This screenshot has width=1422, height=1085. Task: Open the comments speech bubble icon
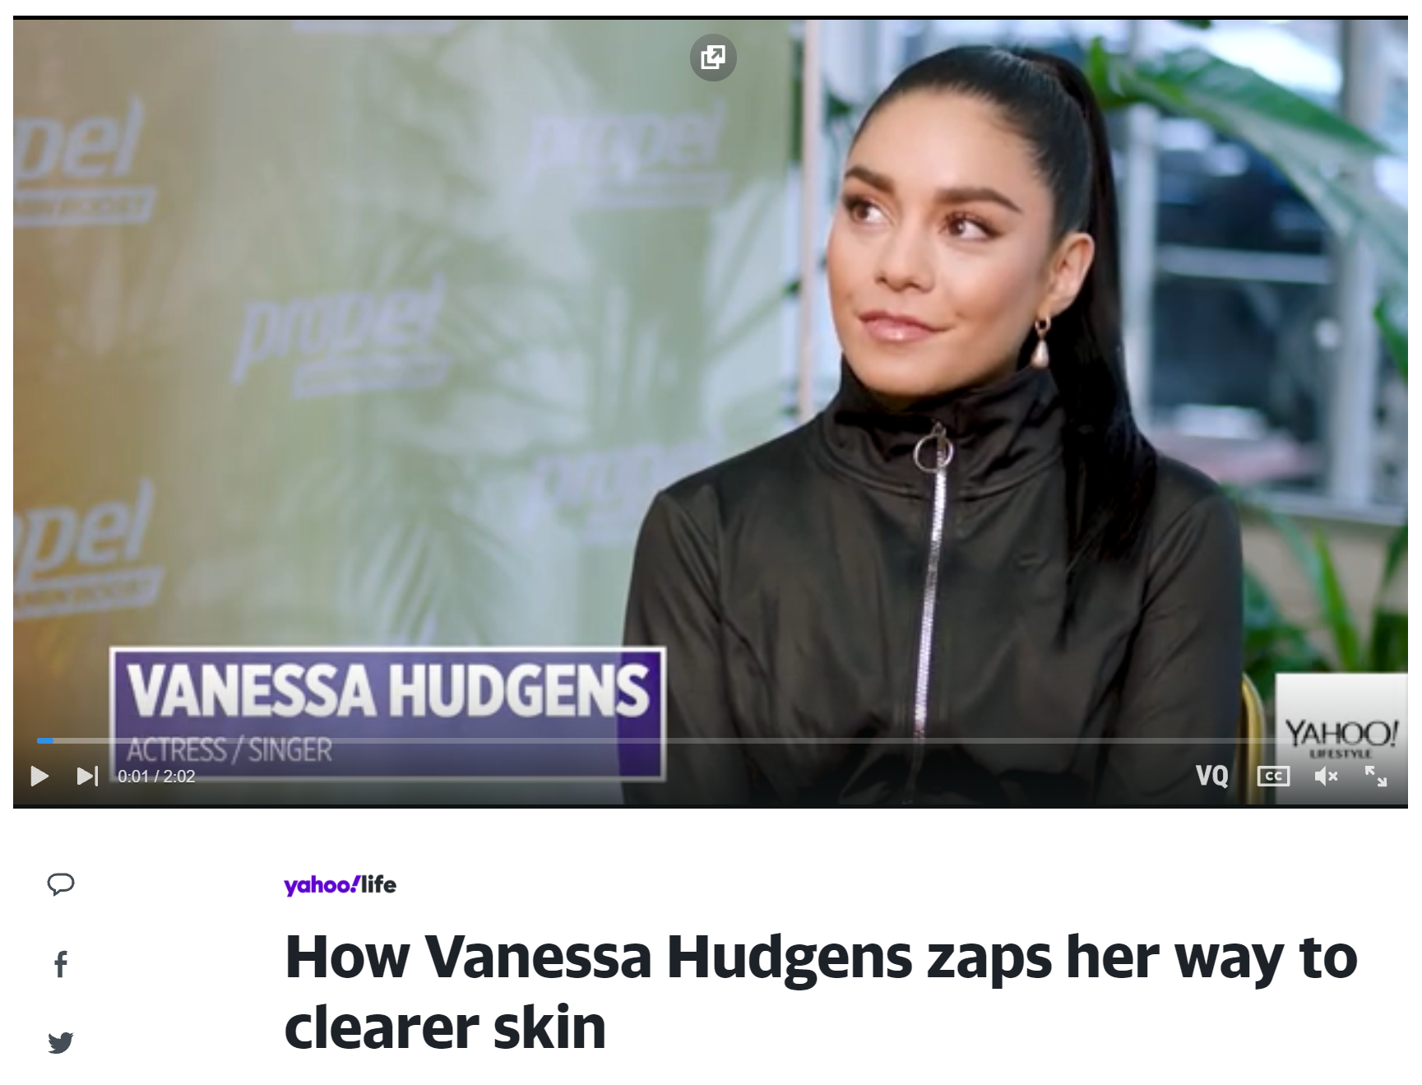click(61, 884)
